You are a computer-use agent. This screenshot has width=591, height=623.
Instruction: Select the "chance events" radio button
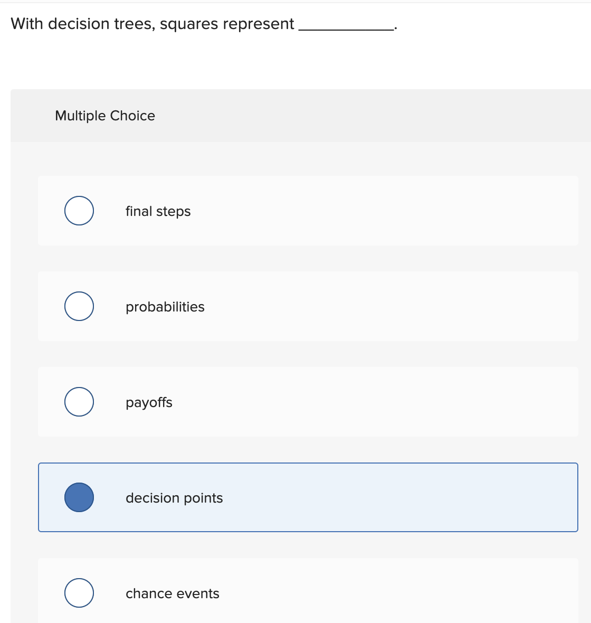pos(79,592)
